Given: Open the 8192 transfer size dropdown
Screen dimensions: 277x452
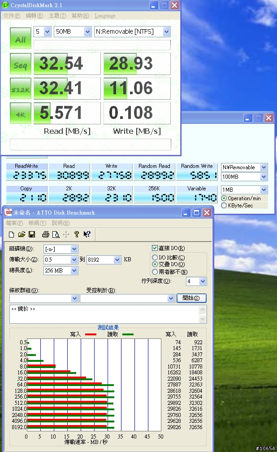Looking at the screenshot, I should (x=104, y=260).
